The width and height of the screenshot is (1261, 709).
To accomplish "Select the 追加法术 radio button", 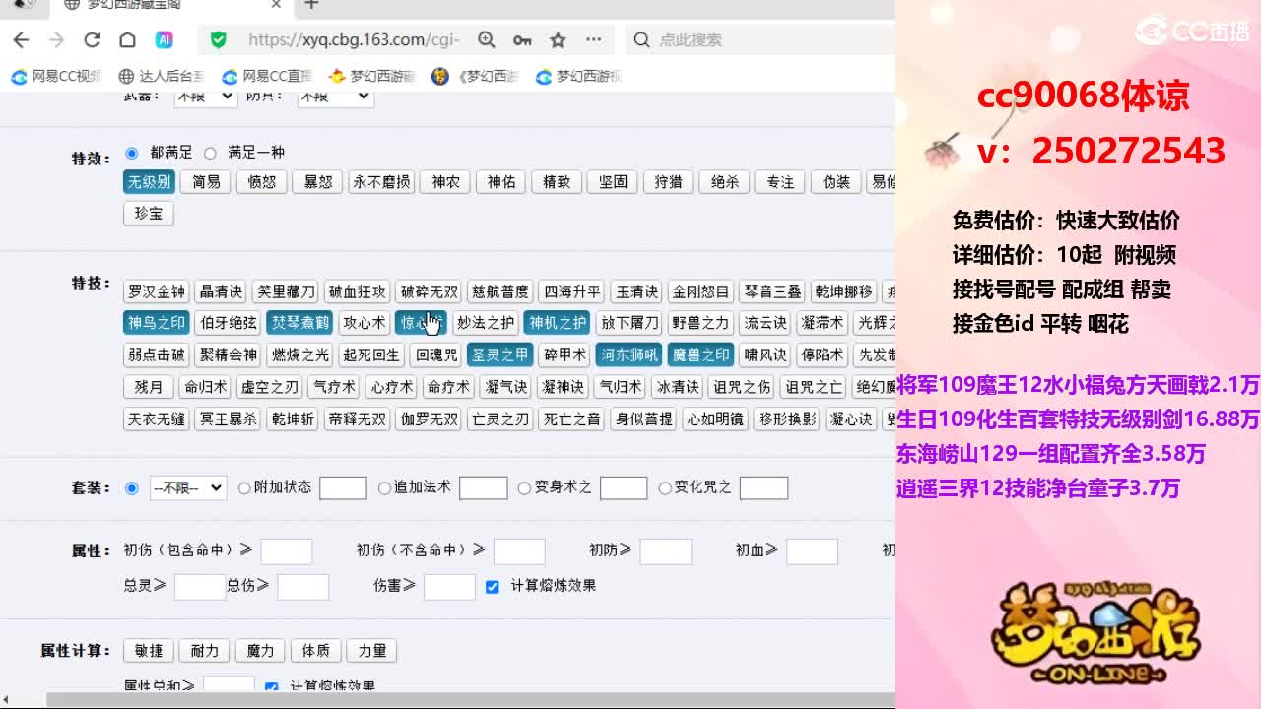I will [384, 487].
